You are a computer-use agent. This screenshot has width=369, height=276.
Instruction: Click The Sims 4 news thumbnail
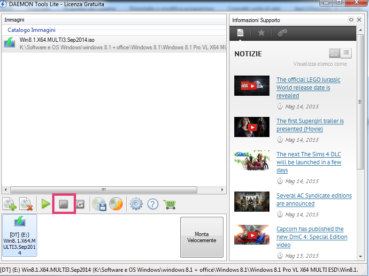pos(252,160)
